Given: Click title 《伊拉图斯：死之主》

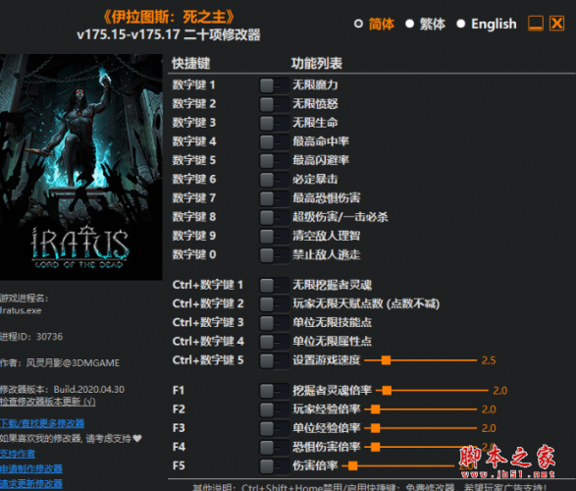Looking at the screenshot, I should coord(169,17).
